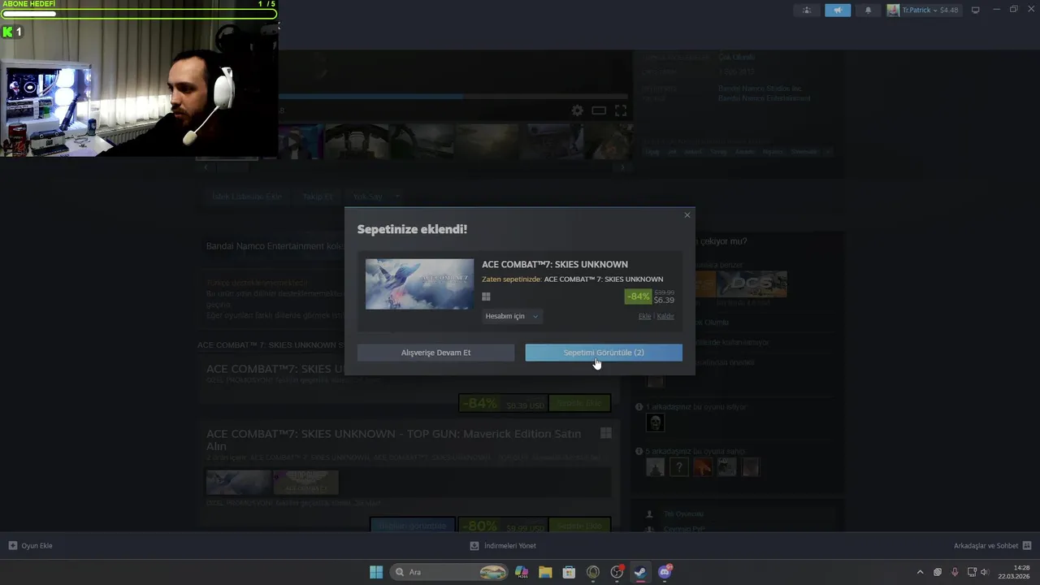Click the Windows Start button
1040x585 pixels.
[x=376, y=572]
